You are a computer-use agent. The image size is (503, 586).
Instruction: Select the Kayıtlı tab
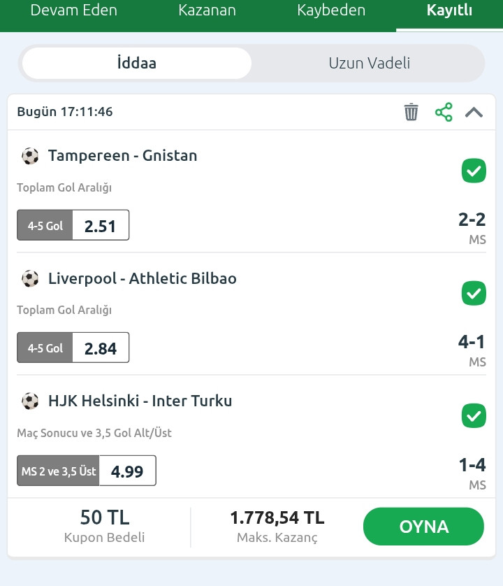click(450, 10)
